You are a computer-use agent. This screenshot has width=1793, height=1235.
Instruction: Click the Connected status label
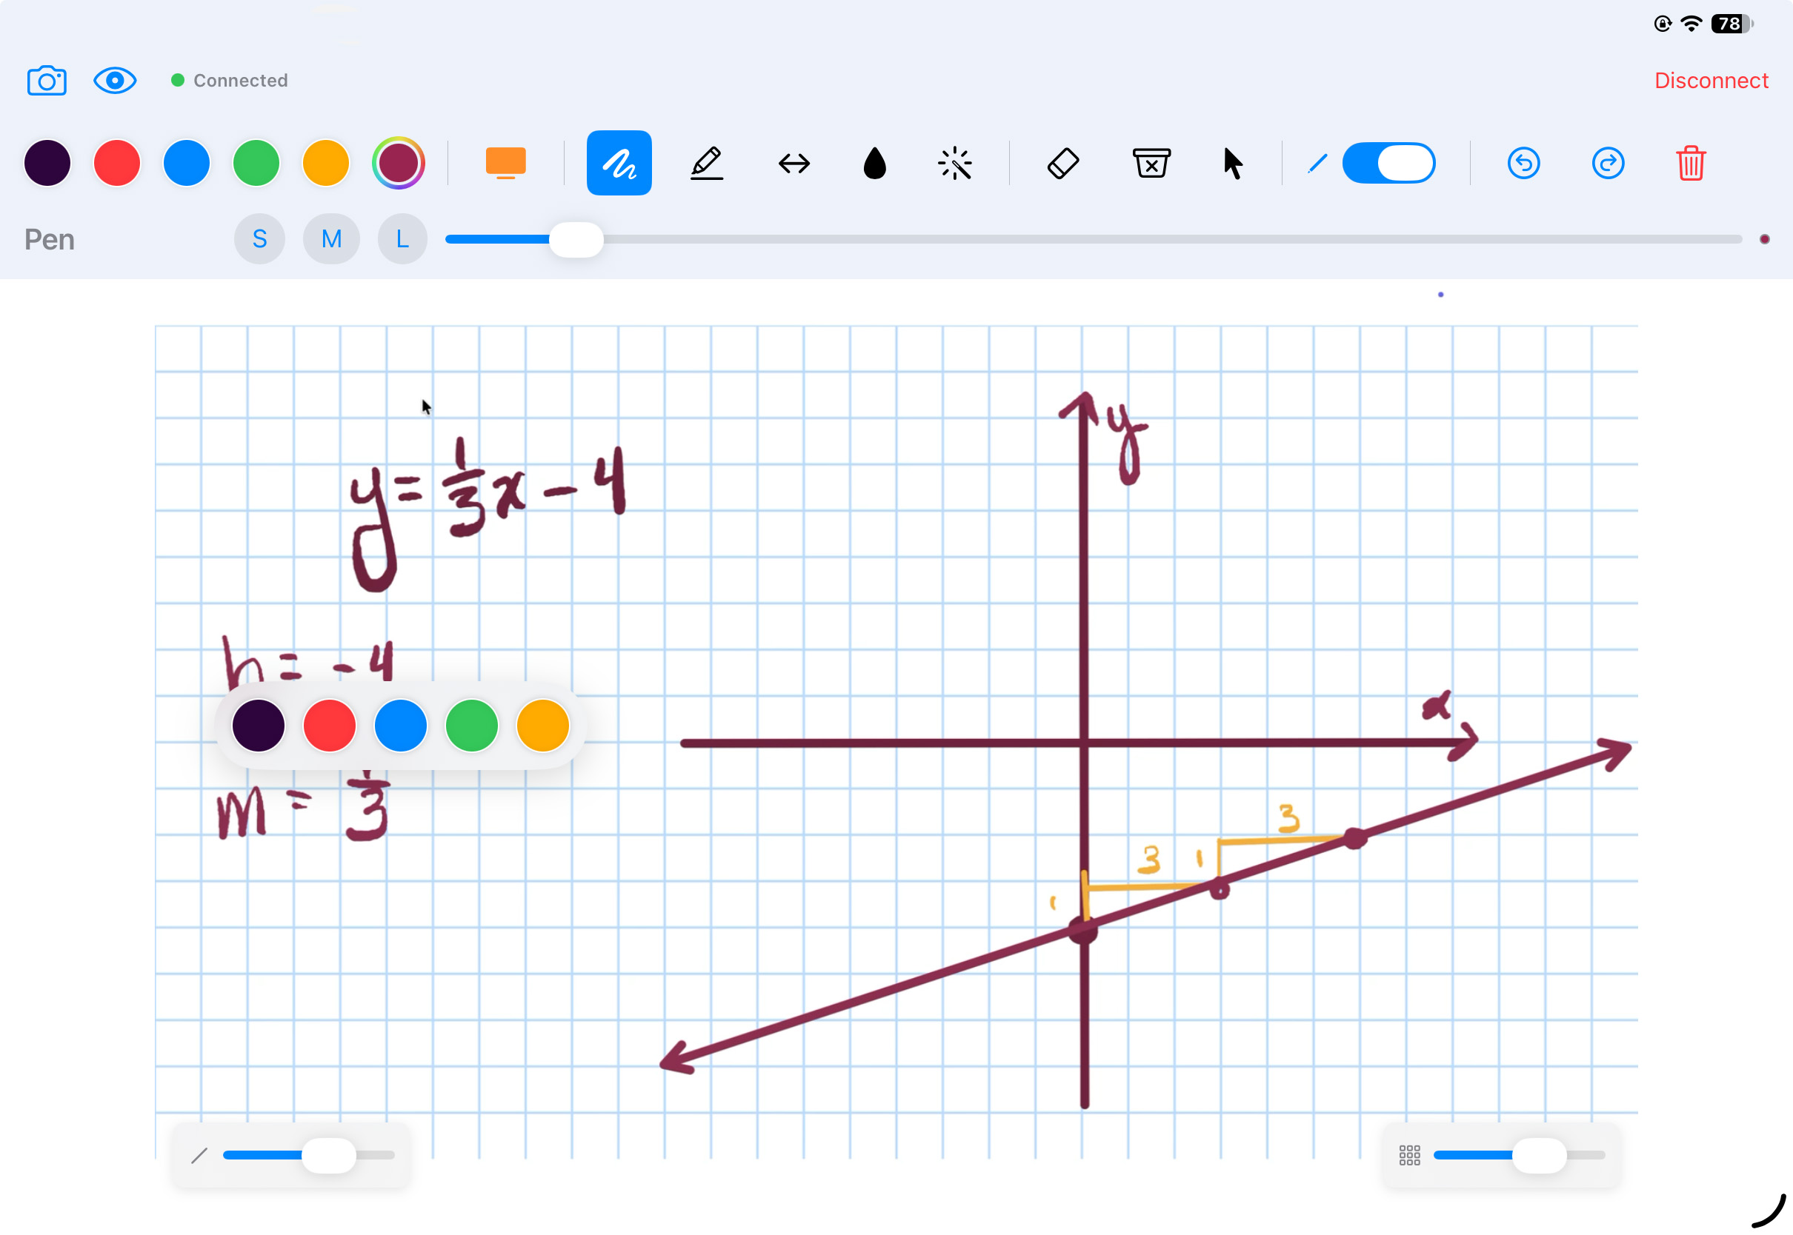coord(240,81)
